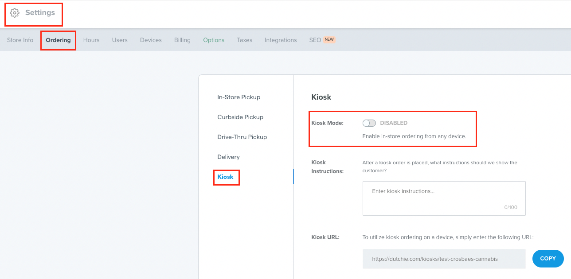
Task: Click the 'Enable in-store ordering from any device.' text
Action: pos(414,136)
